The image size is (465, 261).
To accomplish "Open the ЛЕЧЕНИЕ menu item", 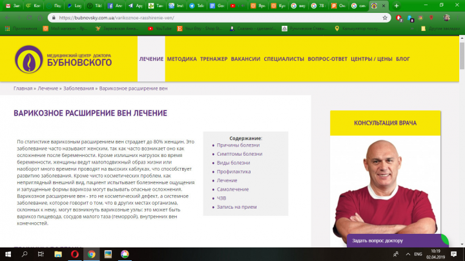I will 151,59.
